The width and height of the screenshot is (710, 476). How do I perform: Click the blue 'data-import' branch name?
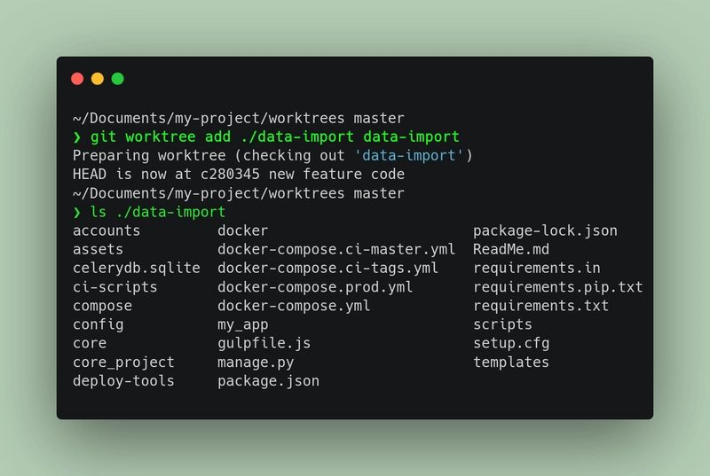coord(409,155)
